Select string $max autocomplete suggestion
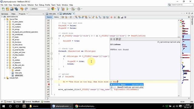This screenshot has width=194, height=109. (127, 84)
